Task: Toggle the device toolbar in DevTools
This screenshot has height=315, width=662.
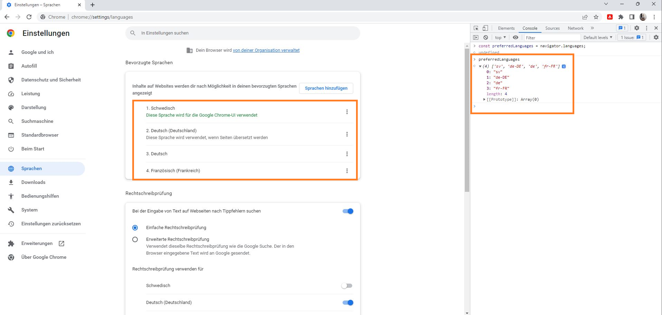Action: click(x=485, y=28)
